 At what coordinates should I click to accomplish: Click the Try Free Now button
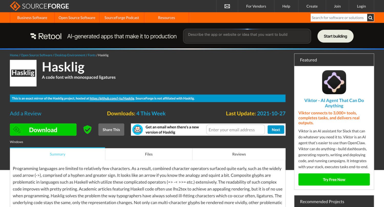pos(334,179)
